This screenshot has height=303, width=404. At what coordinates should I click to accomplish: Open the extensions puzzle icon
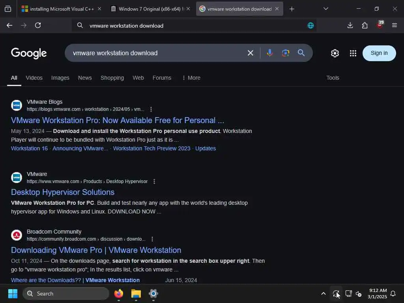[x=365, y=25]
